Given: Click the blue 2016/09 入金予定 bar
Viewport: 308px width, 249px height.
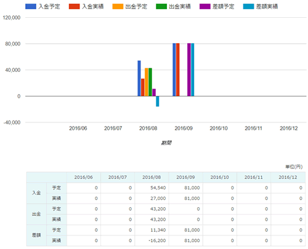Looking at the screenshot, I should click(x=174, y=69).
